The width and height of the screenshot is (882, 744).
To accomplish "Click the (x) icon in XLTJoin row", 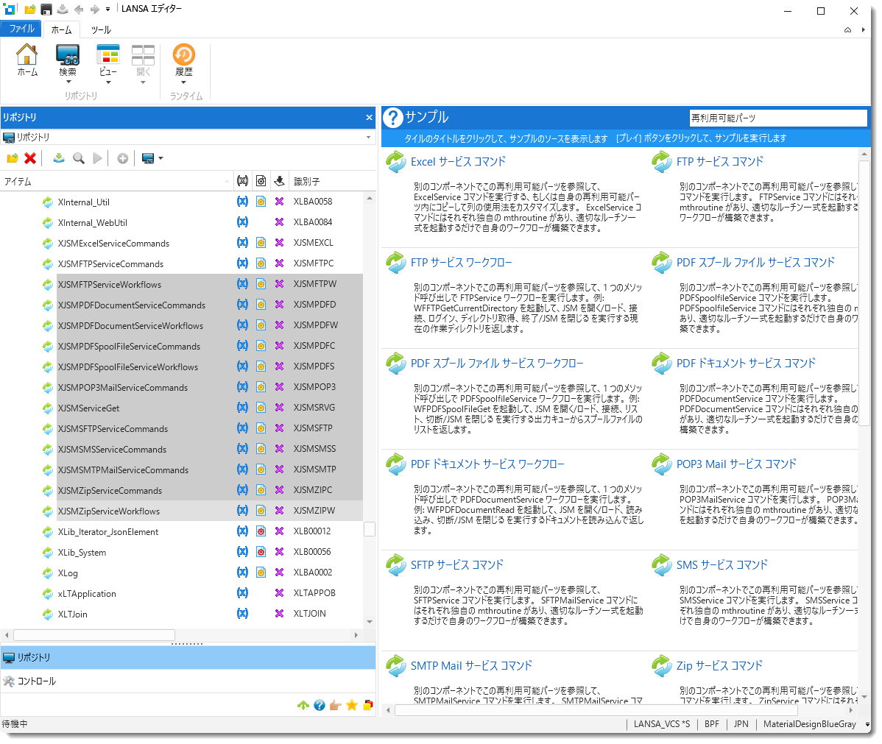I will (242, 614).
